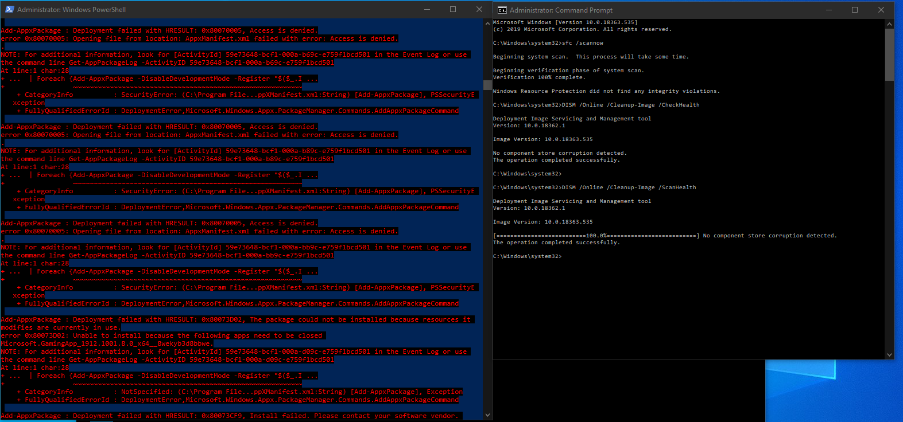Click the PowerShell title bar text
The height and width of the screenshot is (422, 903).
coord(71,10)
